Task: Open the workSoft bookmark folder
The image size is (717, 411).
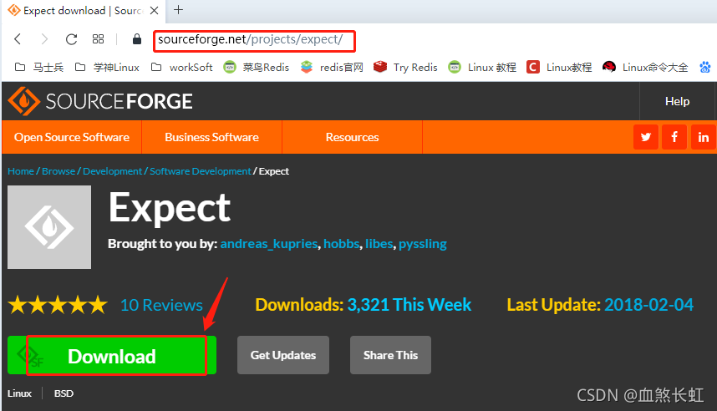Action: pyautogui.click(x=181, y=68)
